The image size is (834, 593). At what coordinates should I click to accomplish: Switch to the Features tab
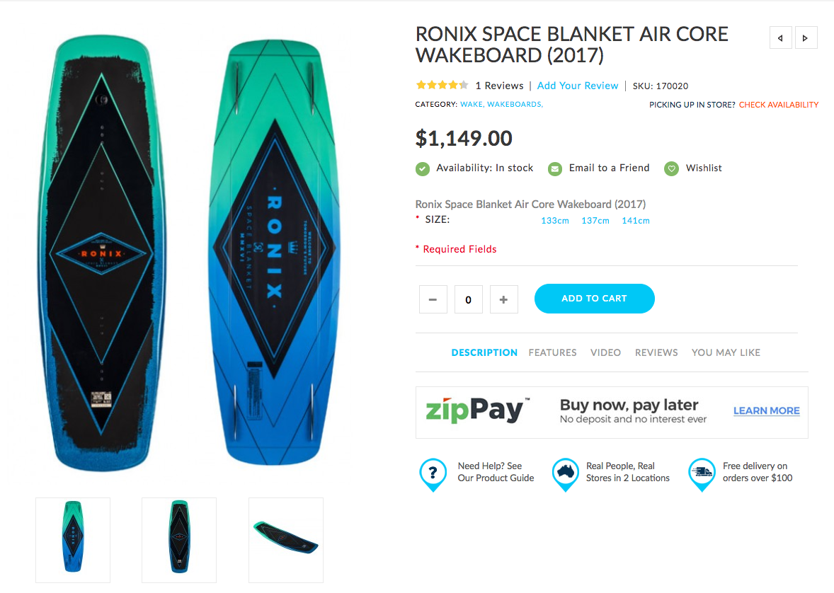coord(552,352)
